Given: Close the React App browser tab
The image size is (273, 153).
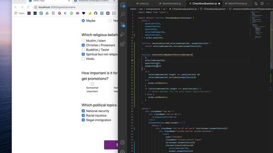Looking at the screenshot, I should click(x=69, y=1).
